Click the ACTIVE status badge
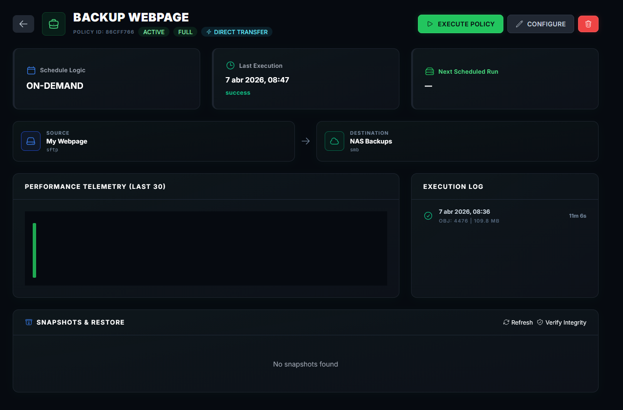Screen dimensions: 623x410 pos(154,32)
